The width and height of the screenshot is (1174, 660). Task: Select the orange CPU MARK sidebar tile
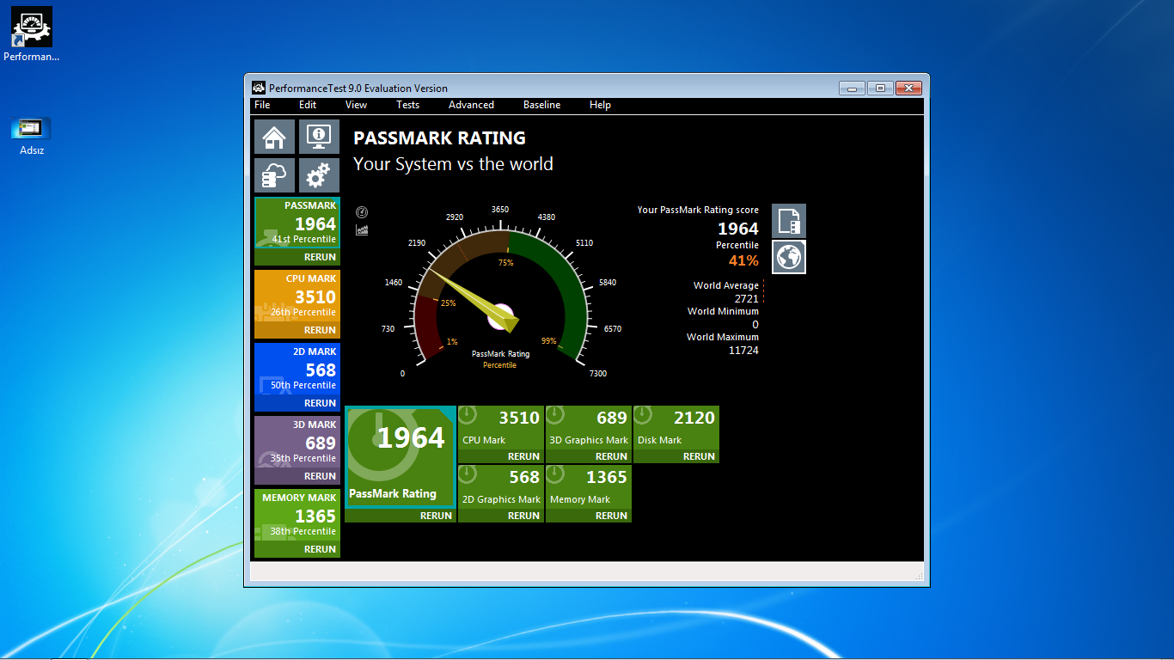point(297,296)
